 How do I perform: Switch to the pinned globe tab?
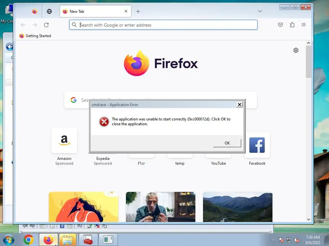click(49, 11)
